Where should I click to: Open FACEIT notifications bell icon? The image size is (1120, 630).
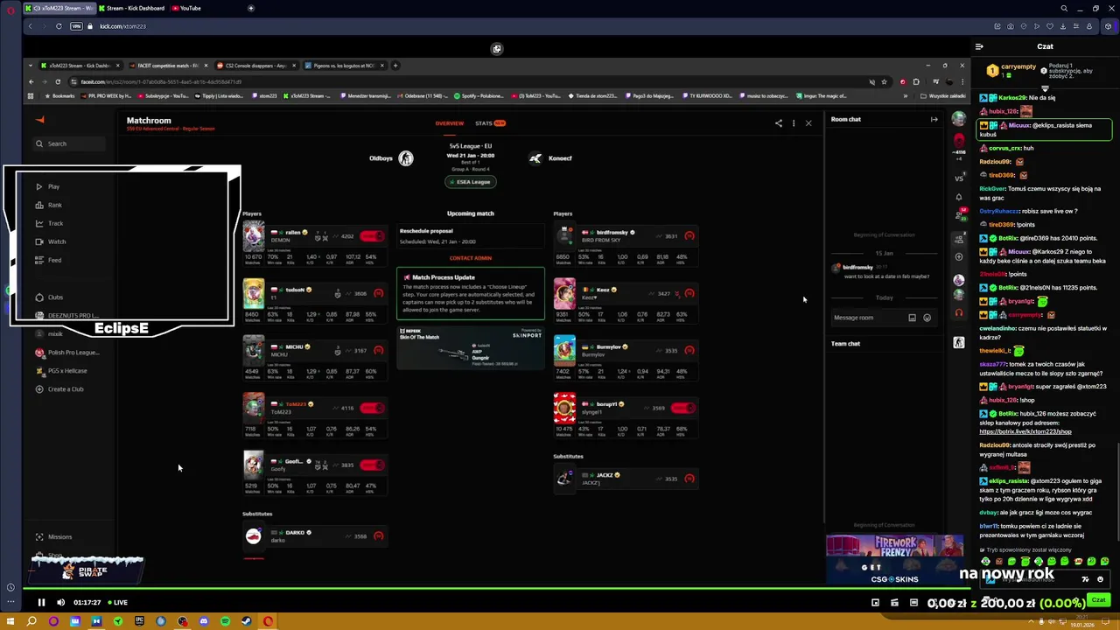(x=959, y=197)
